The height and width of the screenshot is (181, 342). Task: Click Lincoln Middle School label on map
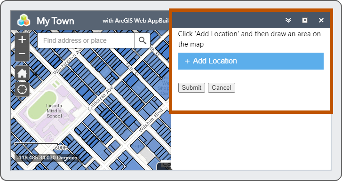tap(54, 111)
